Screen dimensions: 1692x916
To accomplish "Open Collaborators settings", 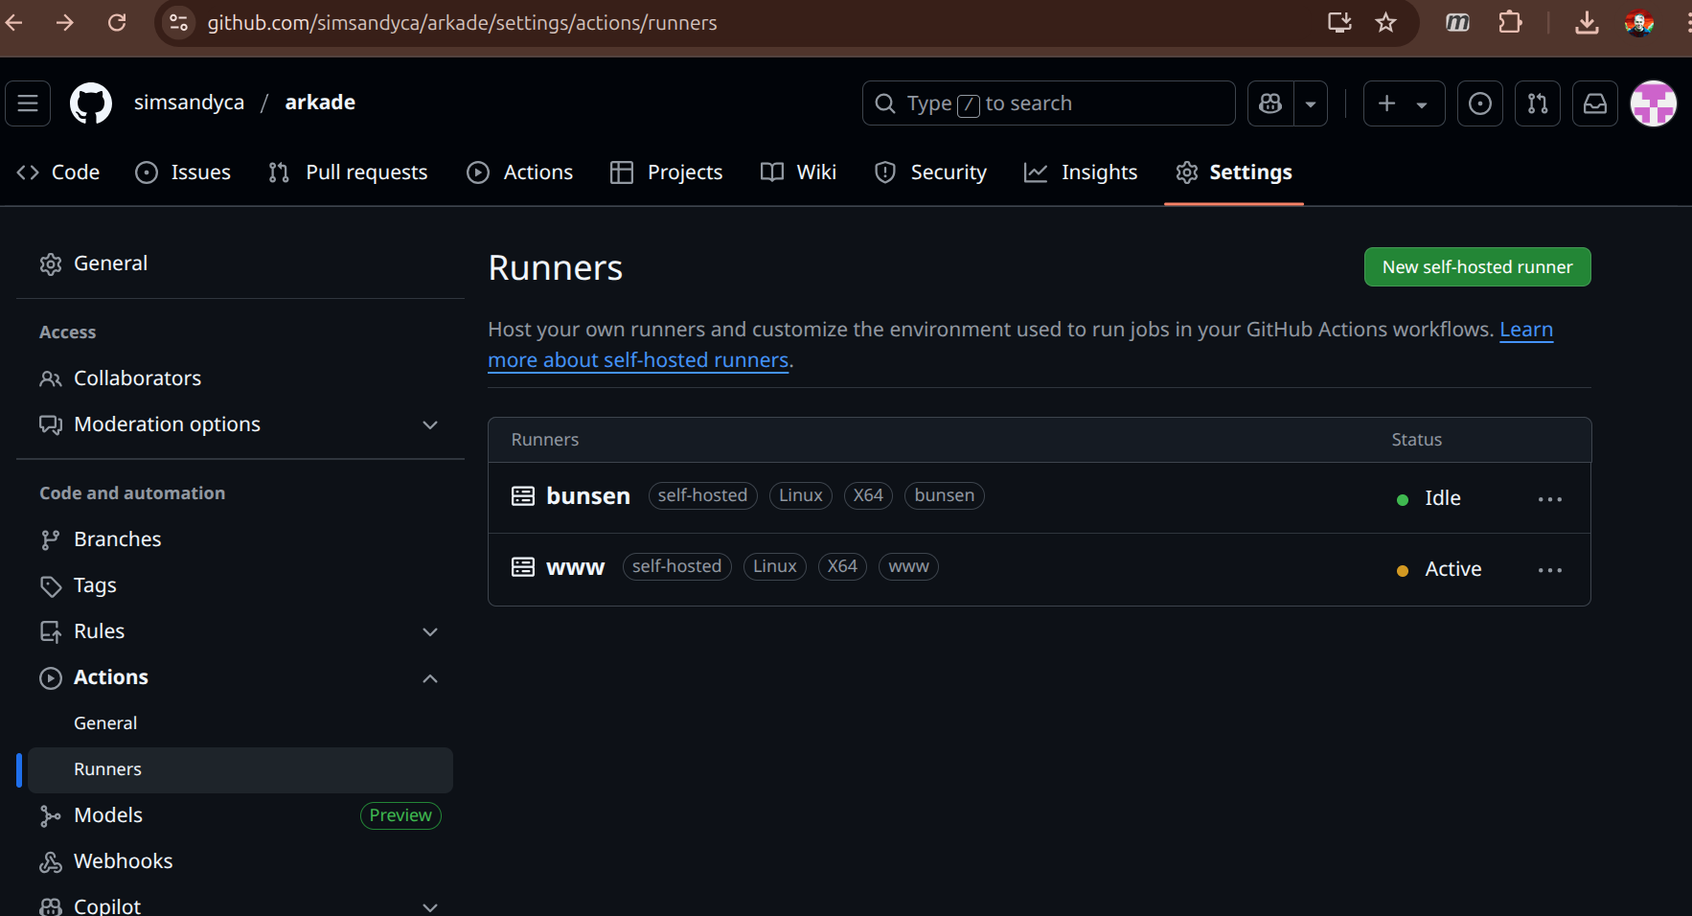I will point(240,378).
